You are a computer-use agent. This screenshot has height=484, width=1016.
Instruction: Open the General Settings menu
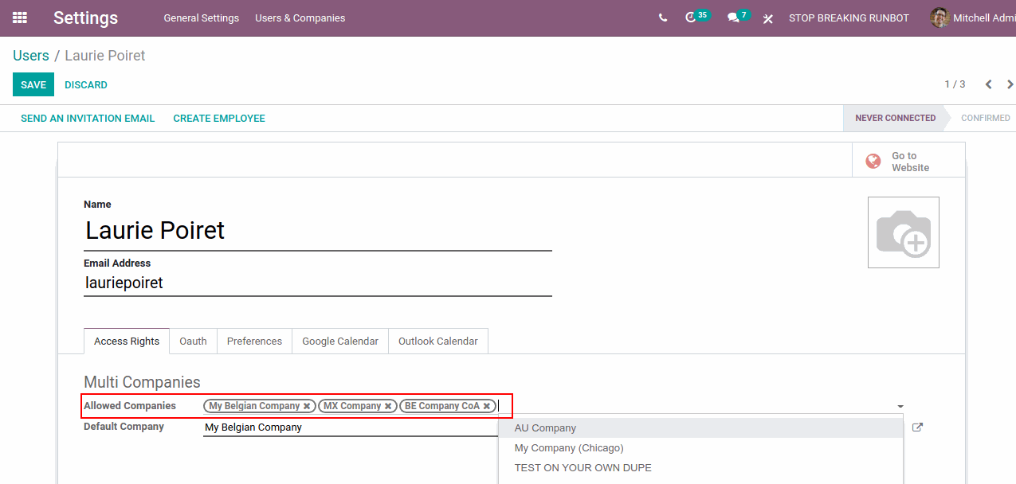[x=201, y=18]
